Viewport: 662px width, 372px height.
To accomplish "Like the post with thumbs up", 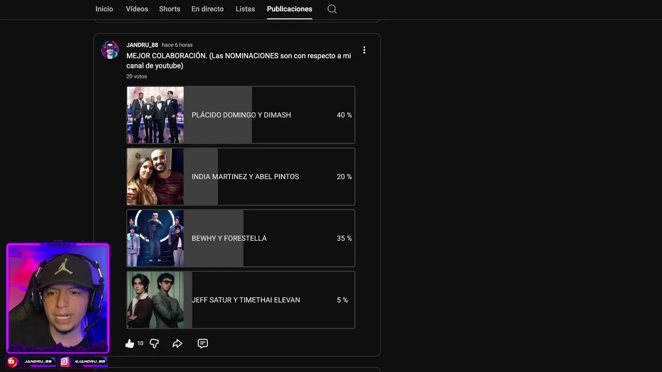I will coord(130,344).
